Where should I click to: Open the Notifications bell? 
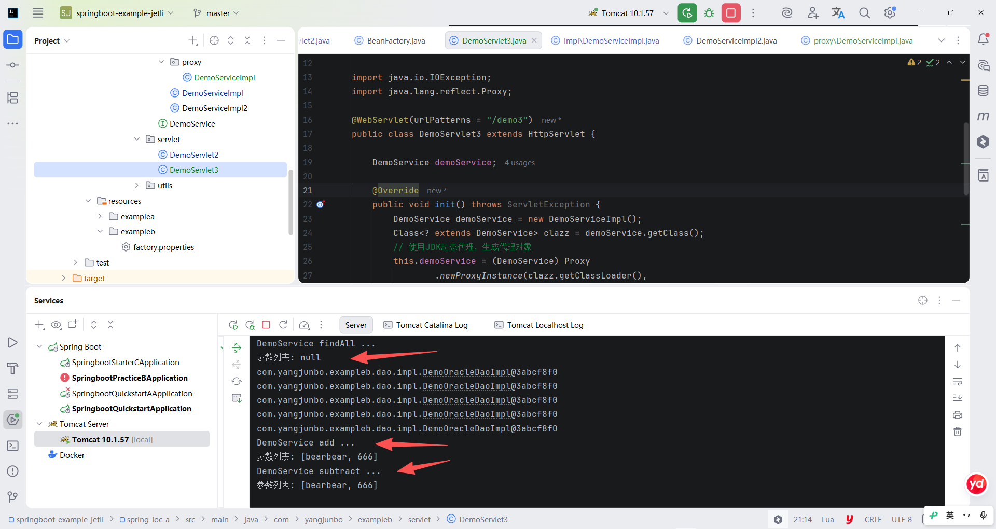(983, 39)
